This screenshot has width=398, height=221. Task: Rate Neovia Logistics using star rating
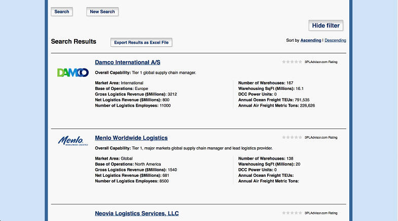(x=292, y=213)
